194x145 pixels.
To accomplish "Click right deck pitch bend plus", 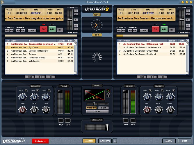I will [x=188, y=26].
